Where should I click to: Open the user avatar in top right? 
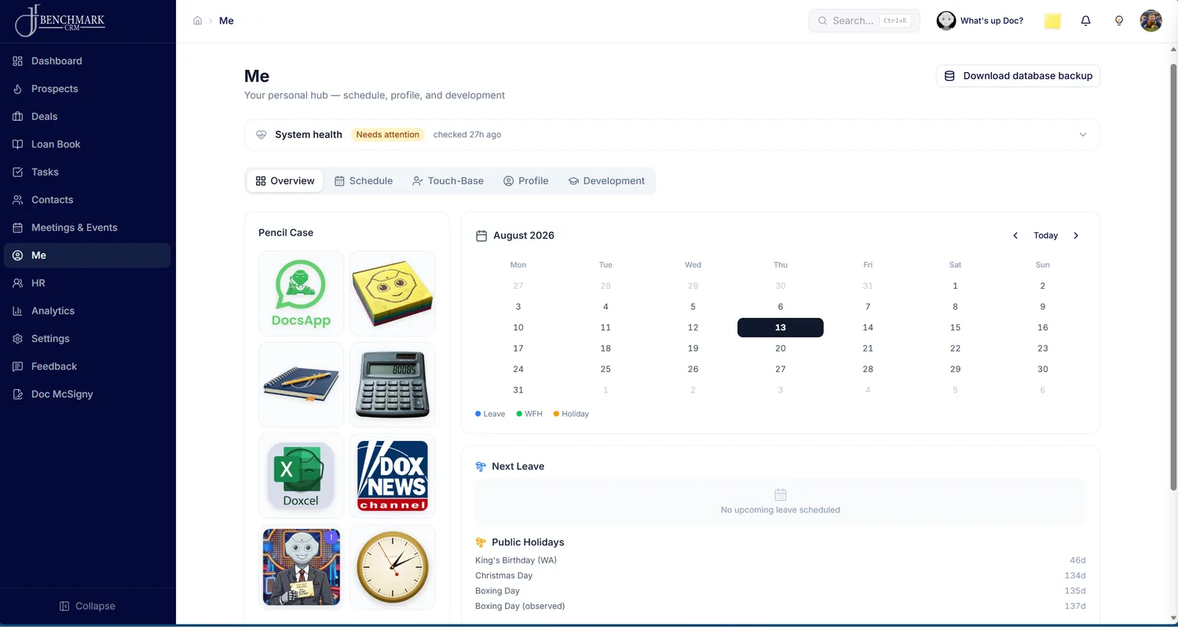[x=1151, y=21]
